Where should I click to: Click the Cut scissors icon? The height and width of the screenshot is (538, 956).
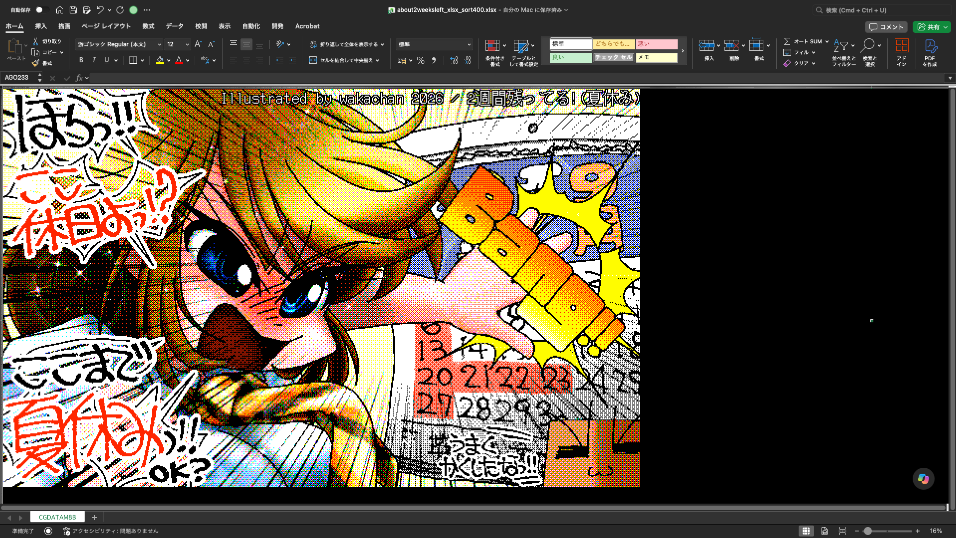pos(35,41)
